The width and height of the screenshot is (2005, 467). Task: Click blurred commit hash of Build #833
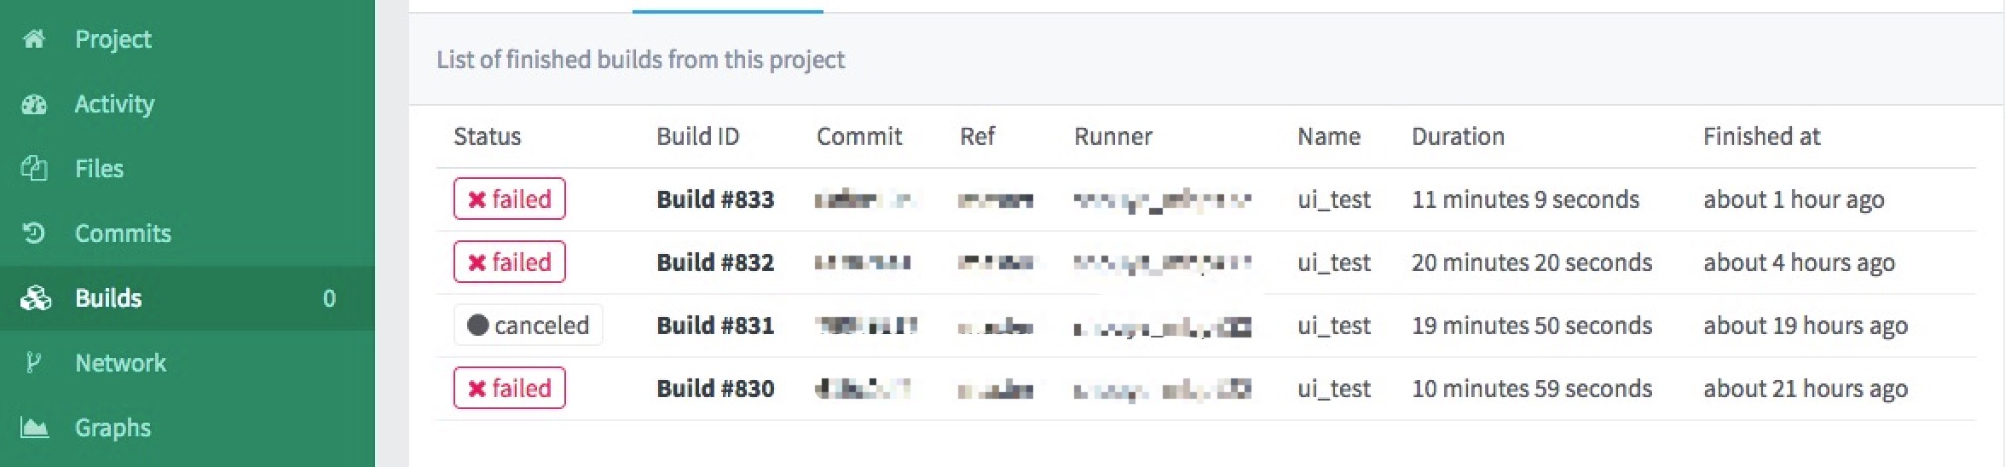pyautogui.click(x=864, y=200)
